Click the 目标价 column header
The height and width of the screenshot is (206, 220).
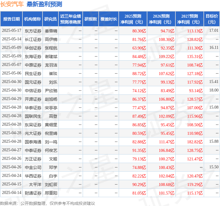pyautogui.click(x=211, y=19)
